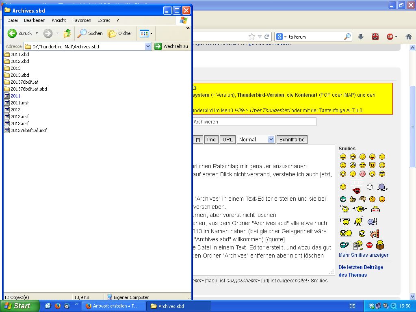Click the URL BBCode button
The height and width of the screenshot is (312, 416).
point(227,140)
